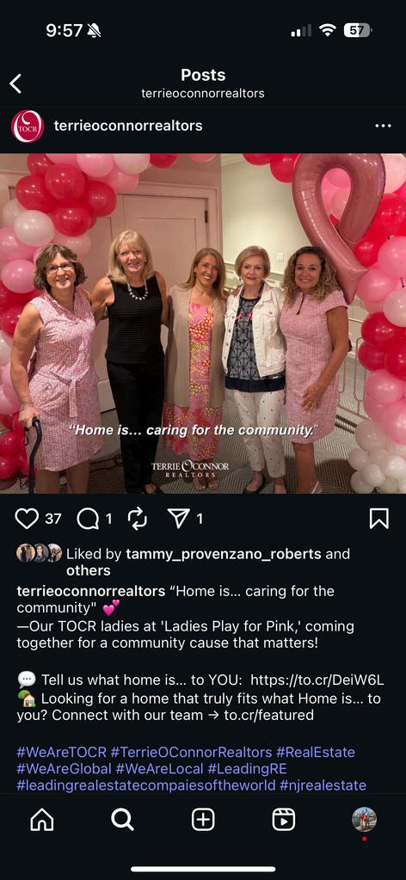Screen dimensions: 406x880
Task: Save post with bookmark icon
Action: pyautogui.click(x=379, y=519)
